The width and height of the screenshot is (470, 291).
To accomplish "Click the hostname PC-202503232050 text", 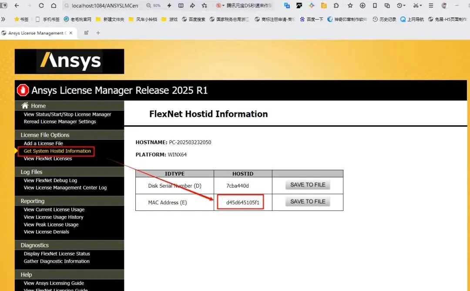I will (x=190, y=142).
